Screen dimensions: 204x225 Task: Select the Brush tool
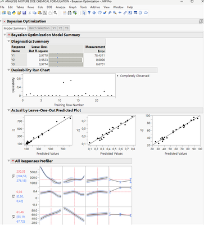click(x=105, y=13)
